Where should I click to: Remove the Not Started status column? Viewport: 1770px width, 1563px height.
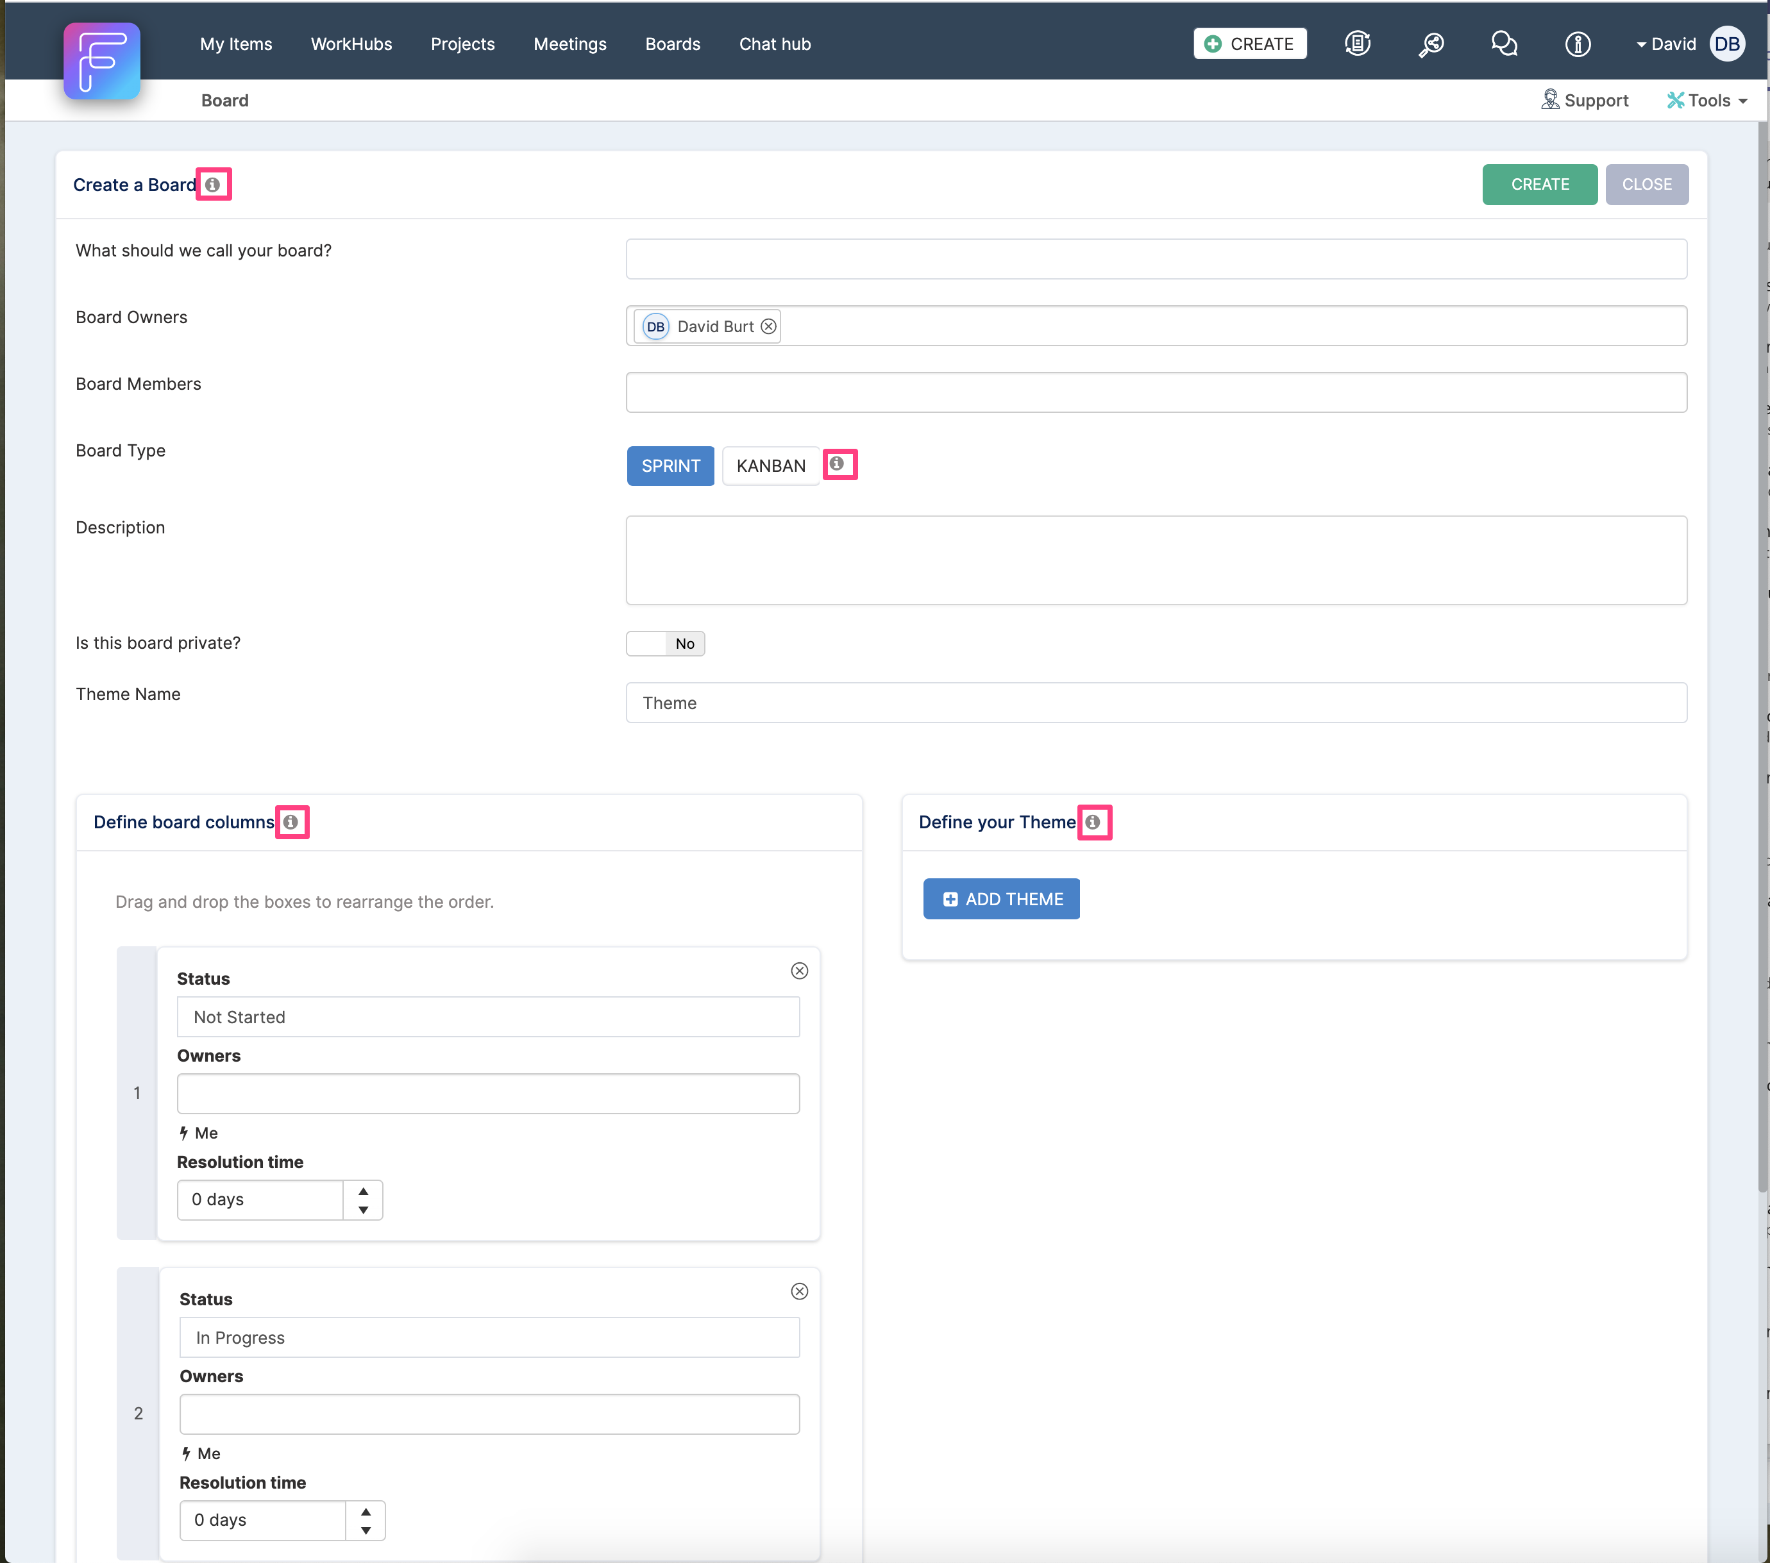coord(799,971)
